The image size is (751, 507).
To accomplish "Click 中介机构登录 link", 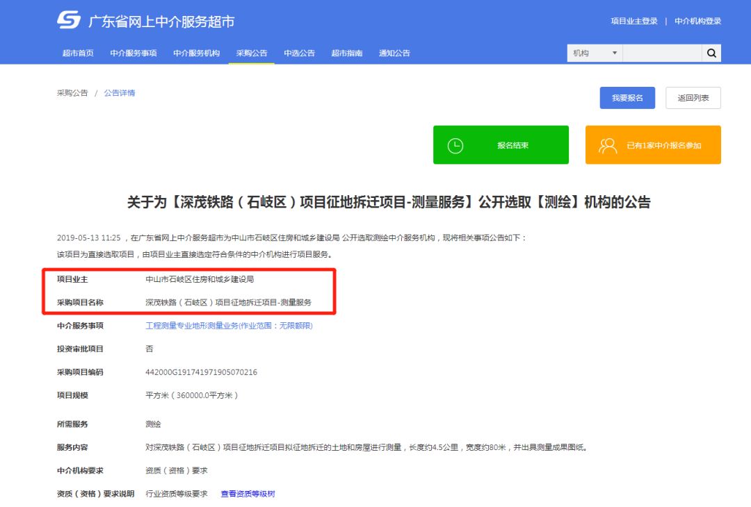I will pyautogui.click(x=698, y=21).
